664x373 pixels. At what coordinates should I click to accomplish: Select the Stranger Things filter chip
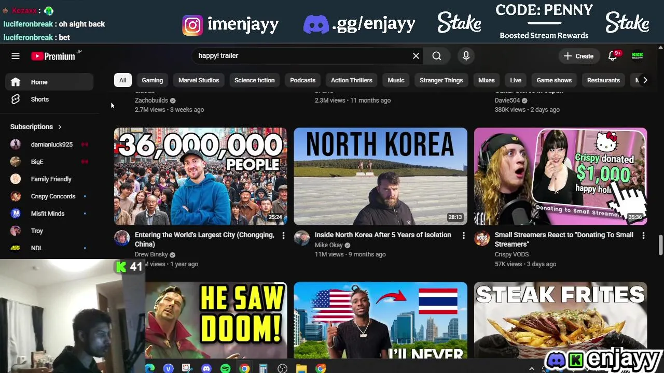pos(441,80)
